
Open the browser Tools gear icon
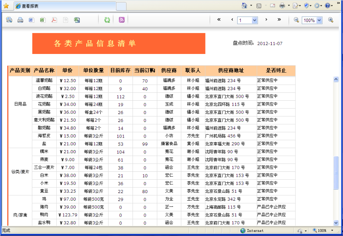pos(317,6)
